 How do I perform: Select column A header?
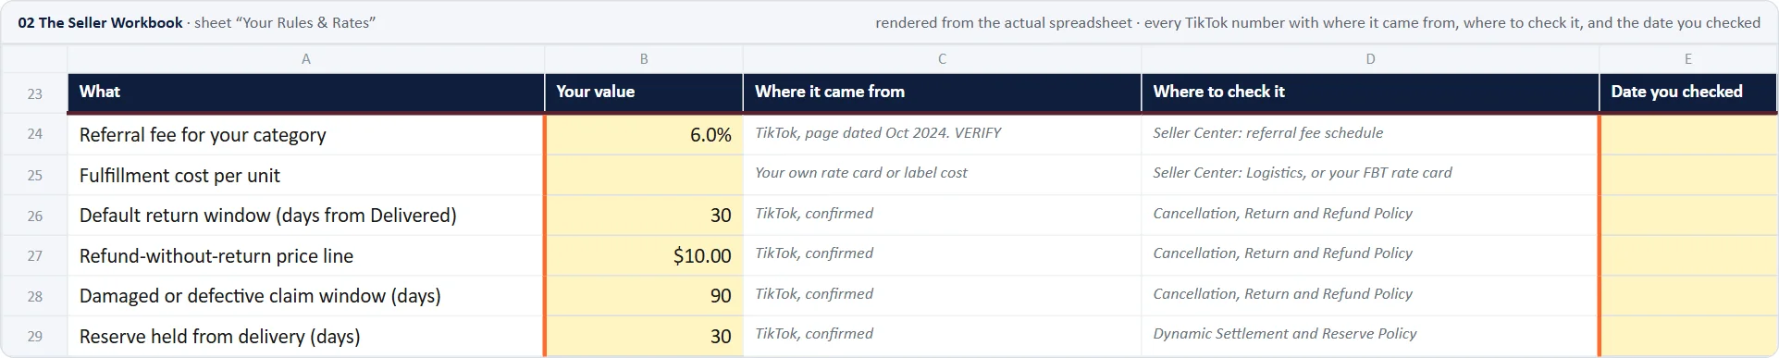[306, 58]
